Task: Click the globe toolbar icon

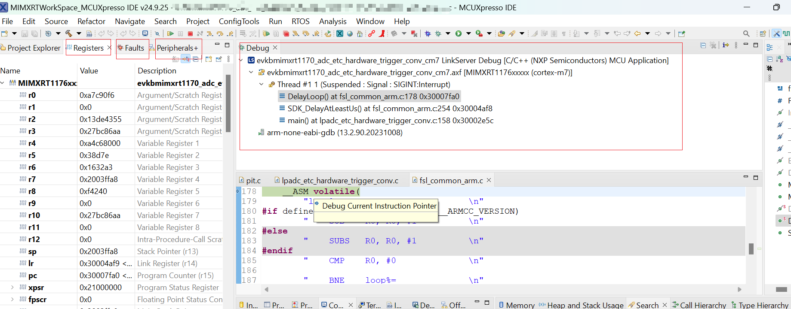Action: (350, 33)
